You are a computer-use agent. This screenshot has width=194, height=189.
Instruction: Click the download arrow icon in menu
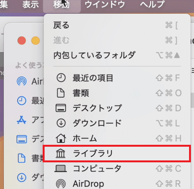click(61, 123)
